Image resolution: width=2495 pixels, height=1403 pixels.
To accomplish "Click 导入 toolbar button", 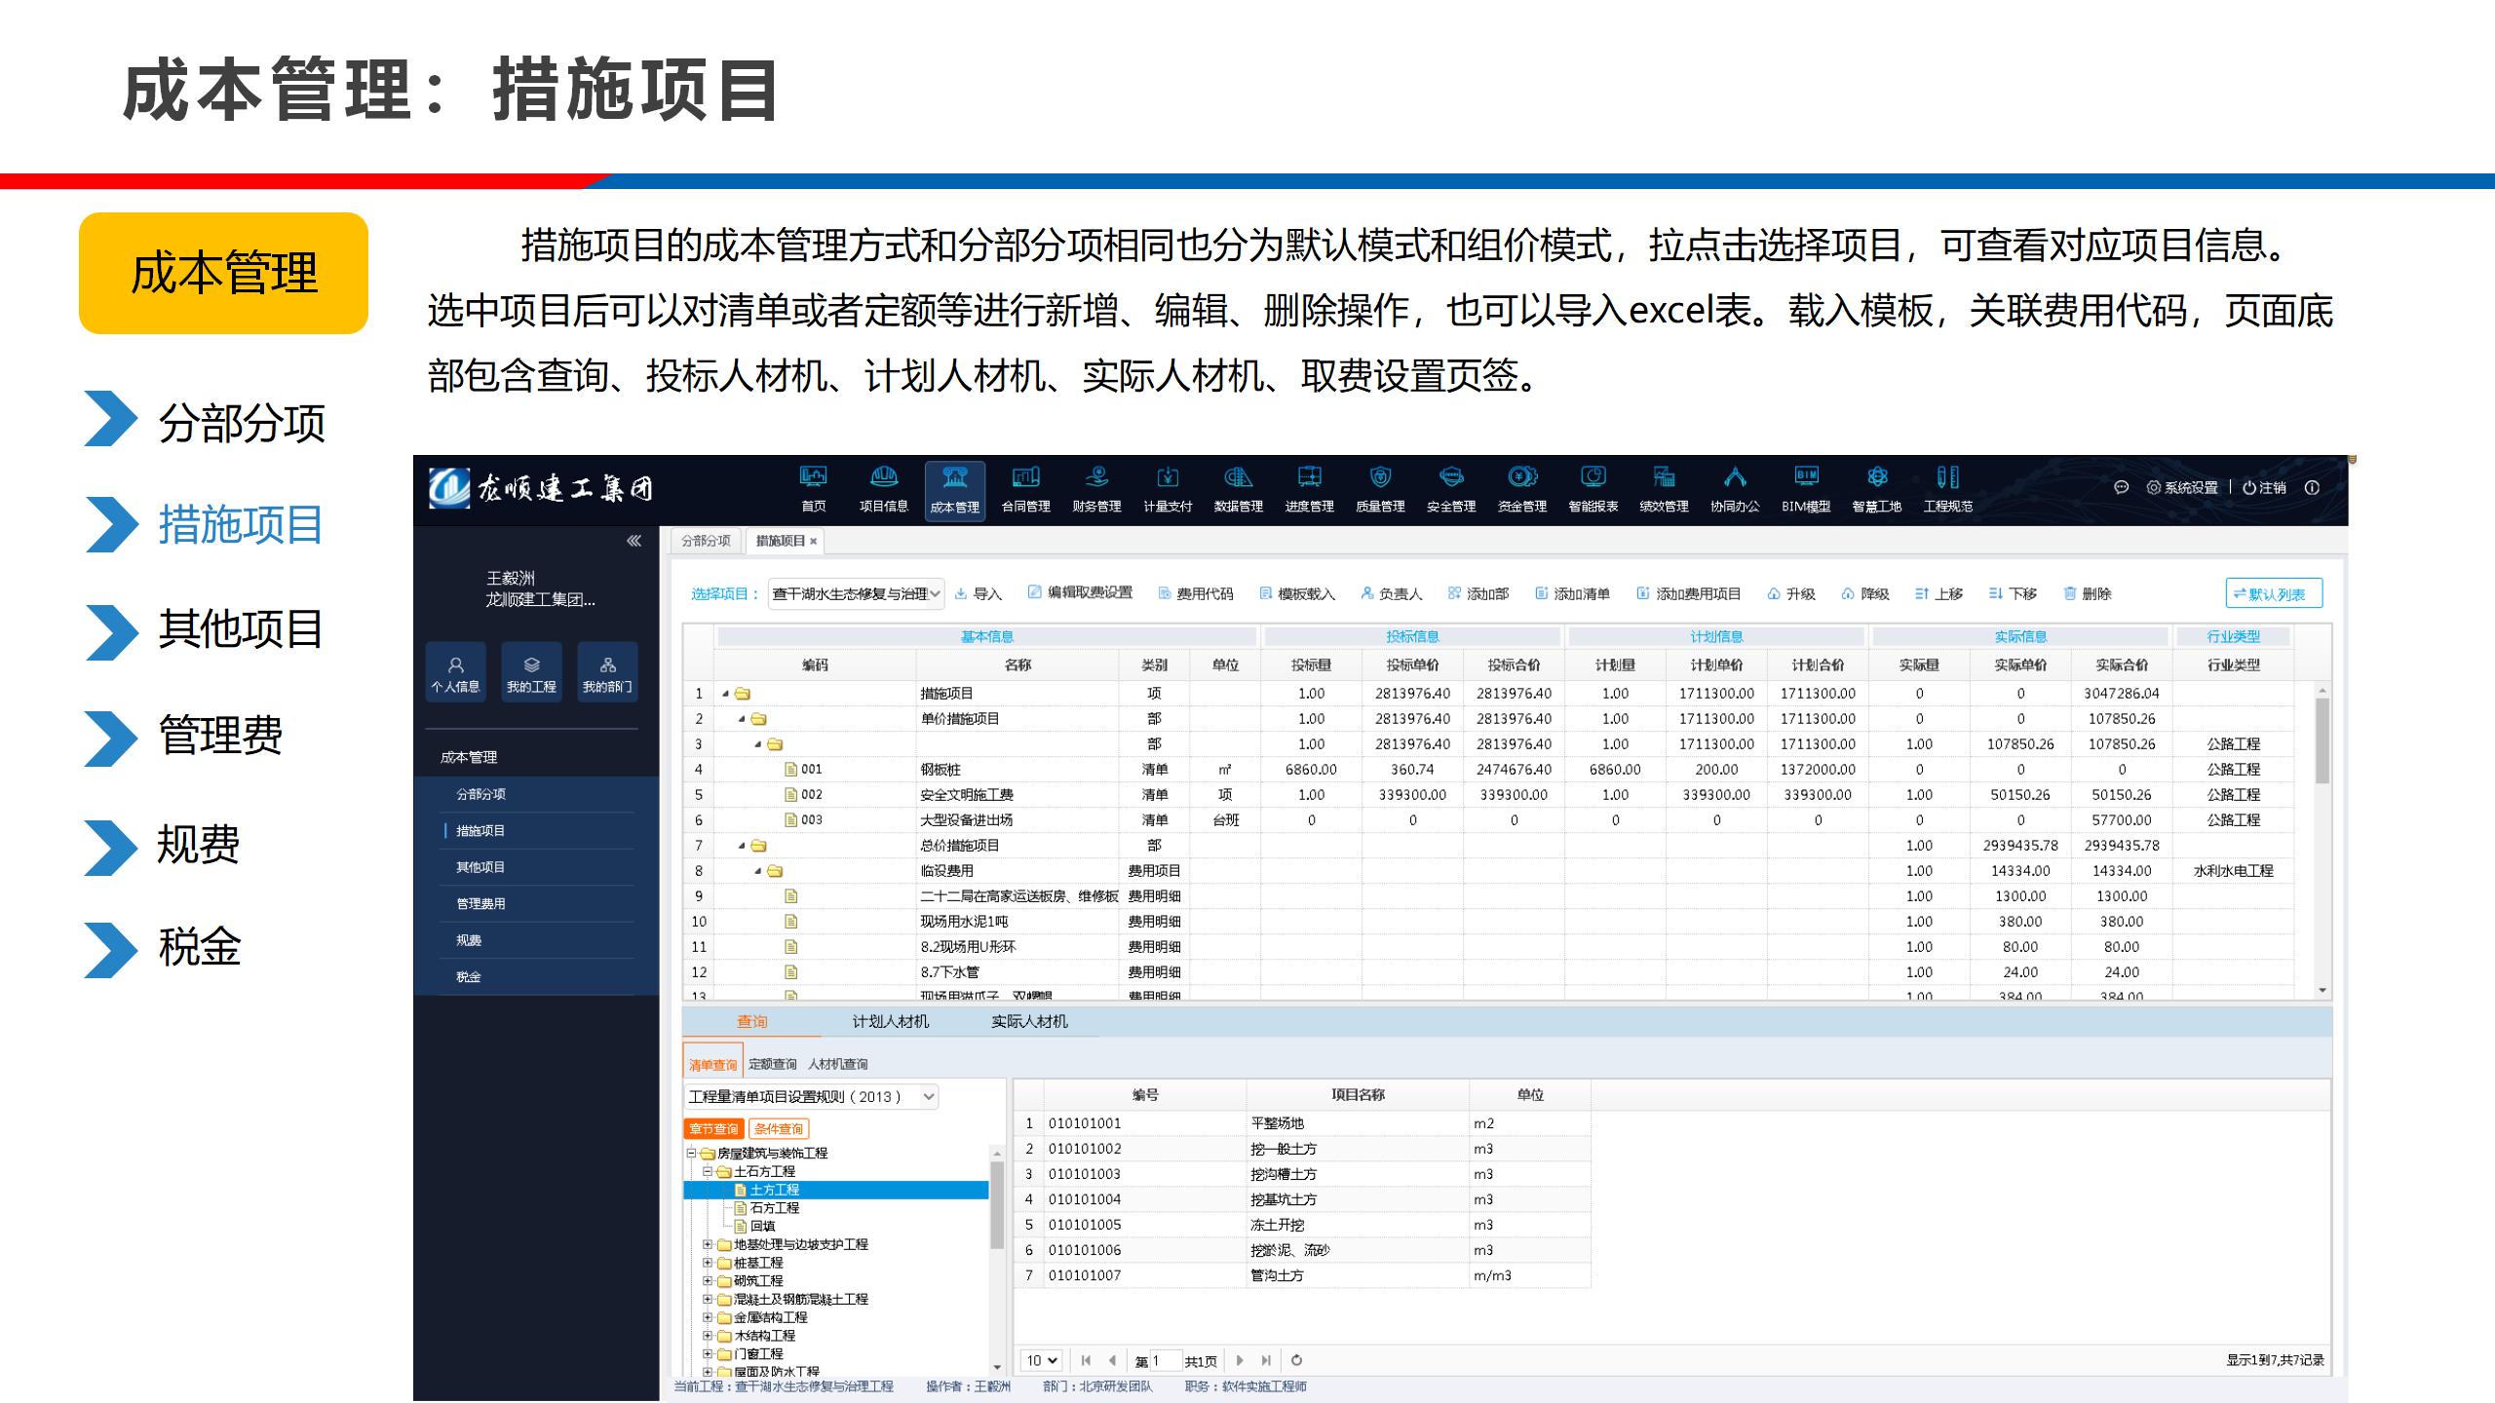I will click(979, 593).
